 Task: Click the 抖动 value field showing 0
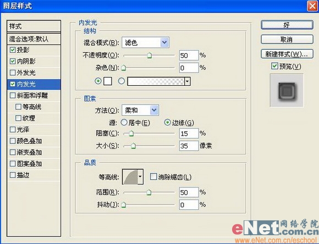pyautogui.click(x=189, y=205)
